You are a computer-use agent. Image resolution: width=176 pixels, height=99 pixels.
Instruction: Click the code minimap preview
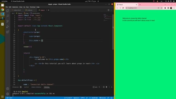[108, 18]
